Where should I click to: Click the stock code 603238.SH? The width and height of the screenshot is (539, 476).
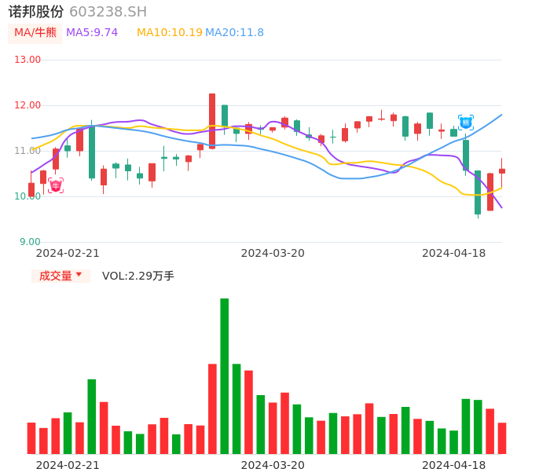pos(108,12)
